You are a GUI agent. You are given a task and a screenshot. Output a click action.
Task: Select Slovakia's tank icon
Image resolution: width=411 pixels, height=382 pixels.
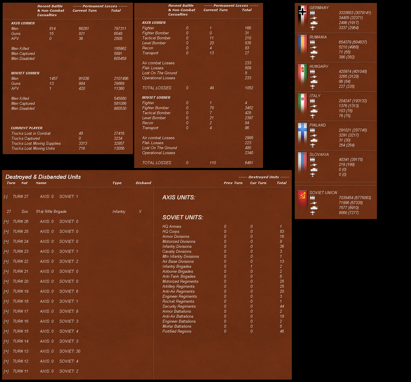[x=314, y=170]
